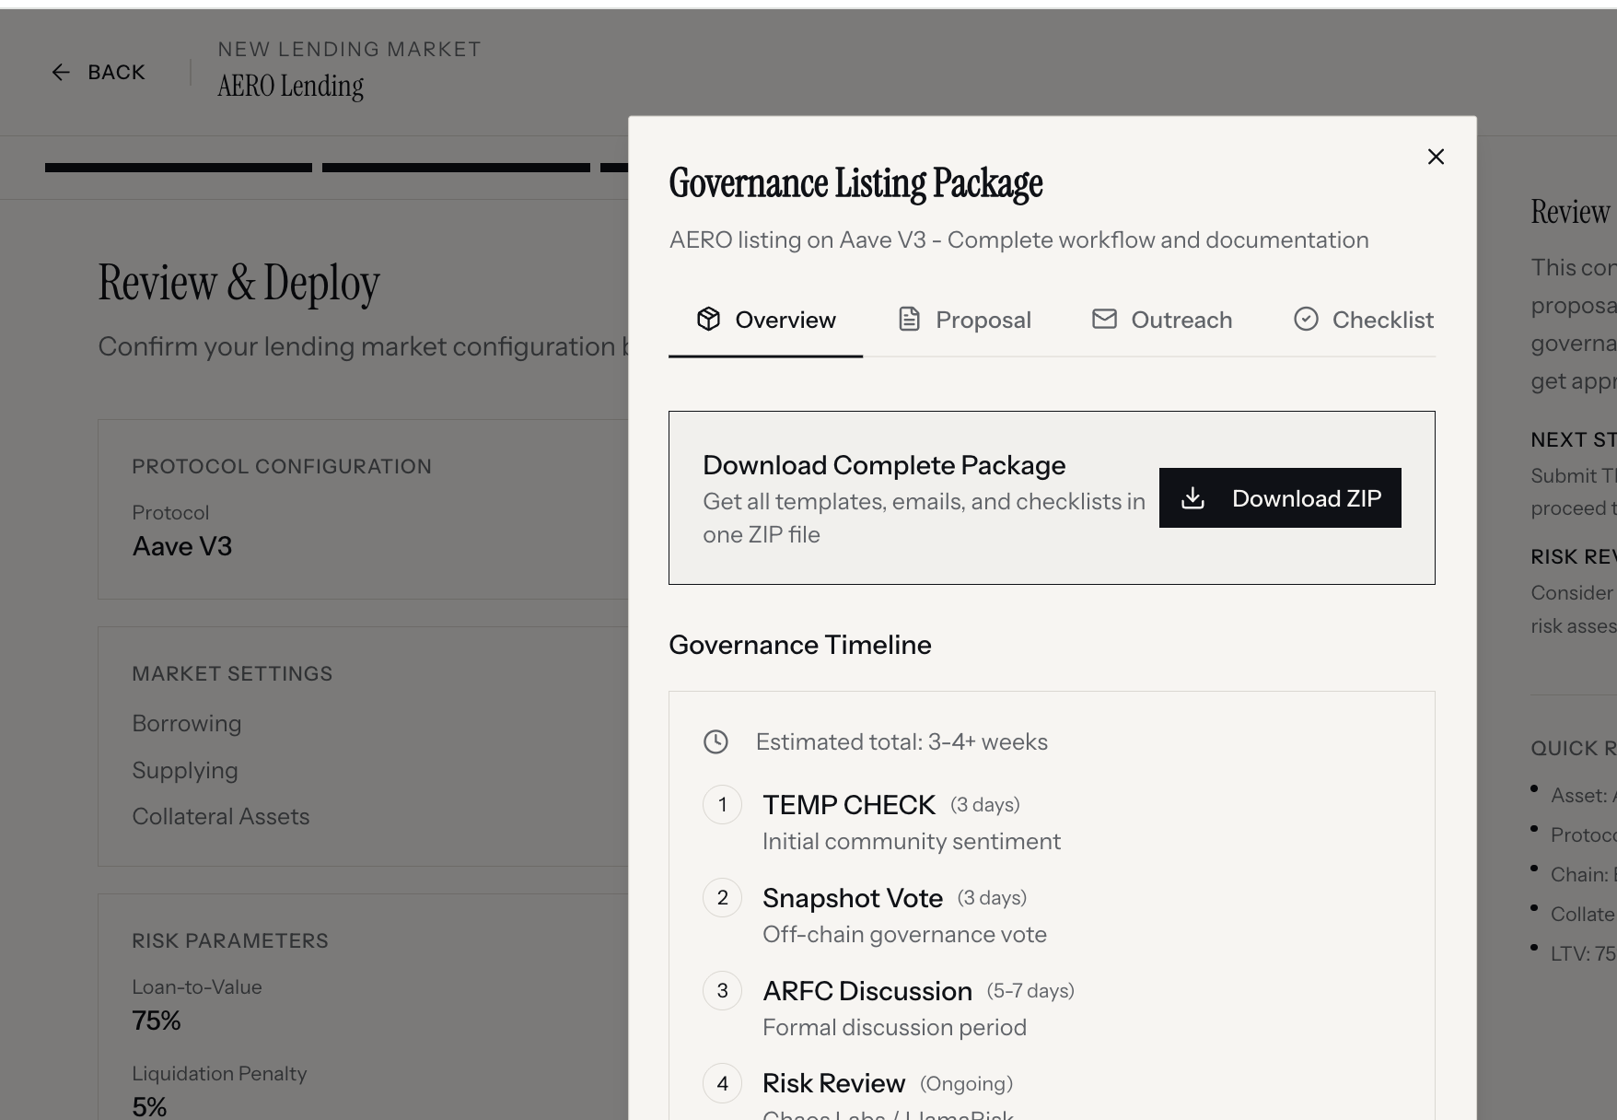Click the Download ZIP button
The image size is (1617, 1120).
pos(1280,497)
